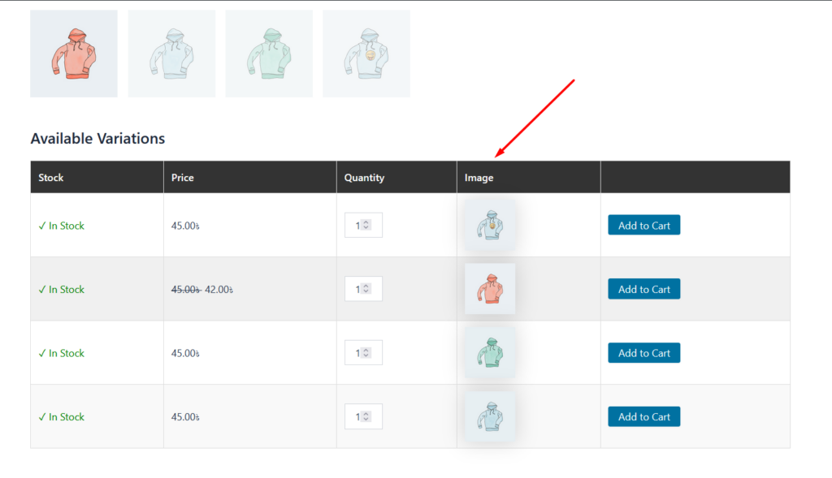Click quantity stepper in red hoodie row
The image size is (832, 478).
point(366,289)
